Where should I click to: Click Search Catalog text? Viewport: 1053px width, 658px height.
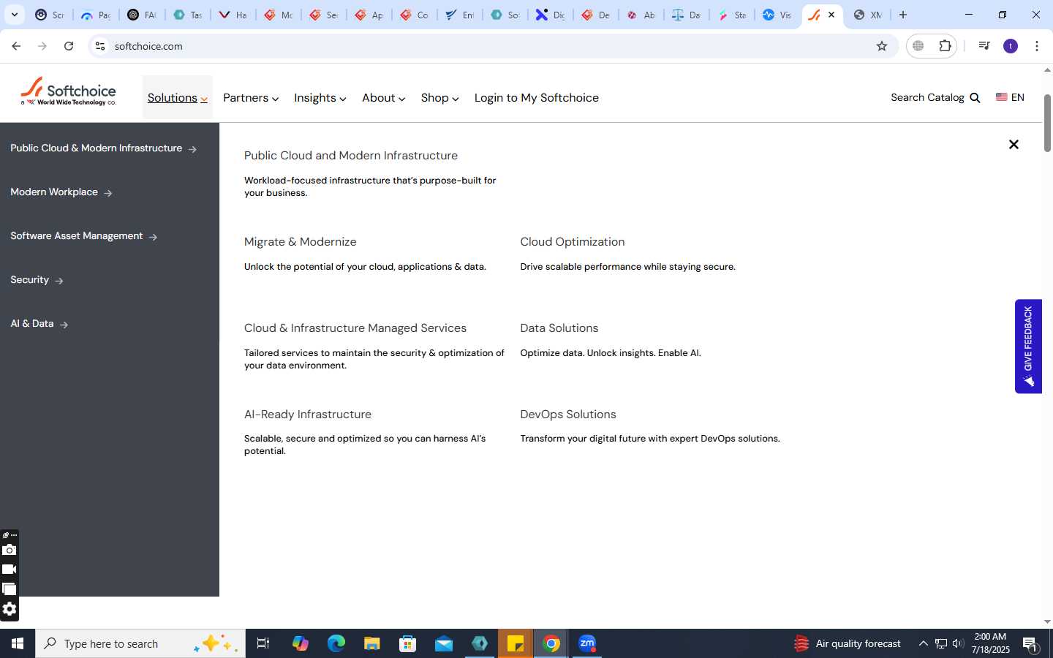point(927,97)
